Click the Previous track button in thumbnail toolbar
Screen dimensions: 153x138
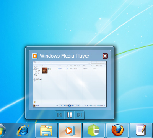click(x=60, y=115)
